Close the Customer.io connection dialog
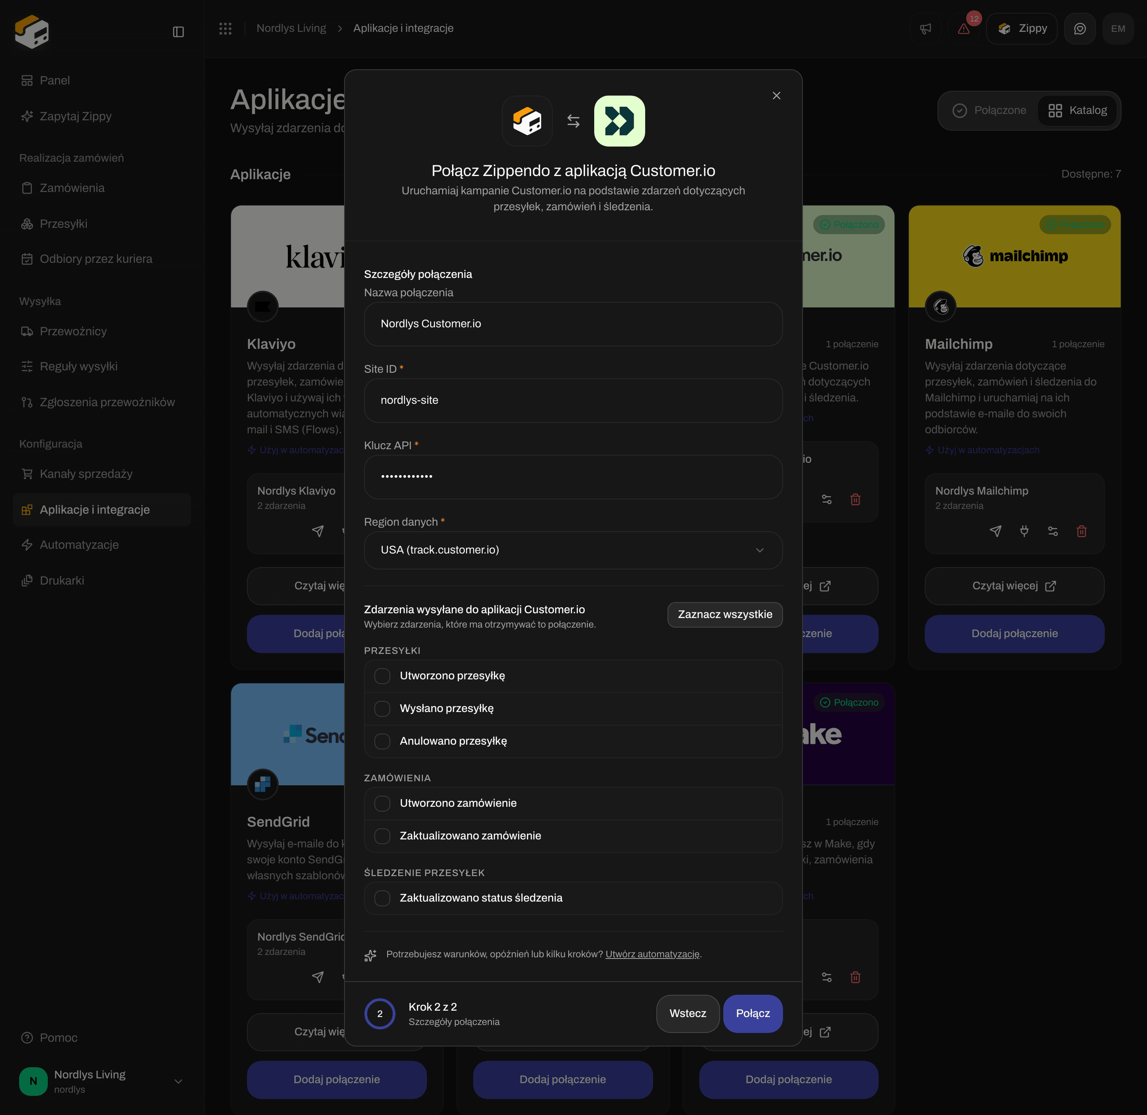 (776, 96)
